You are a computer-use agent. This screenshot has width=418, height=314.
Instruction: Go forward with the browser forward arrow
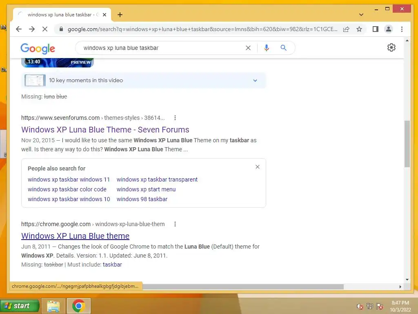tap(32, 29)
